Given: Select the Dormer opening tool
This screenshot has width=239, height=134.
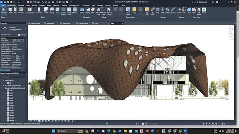Looking at the screenshot, I should 173,10.
